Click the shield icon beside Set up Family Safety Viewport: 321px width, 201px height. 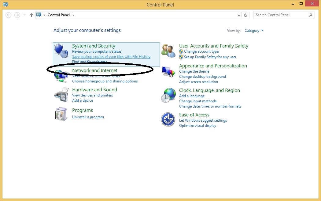[181, 57]
